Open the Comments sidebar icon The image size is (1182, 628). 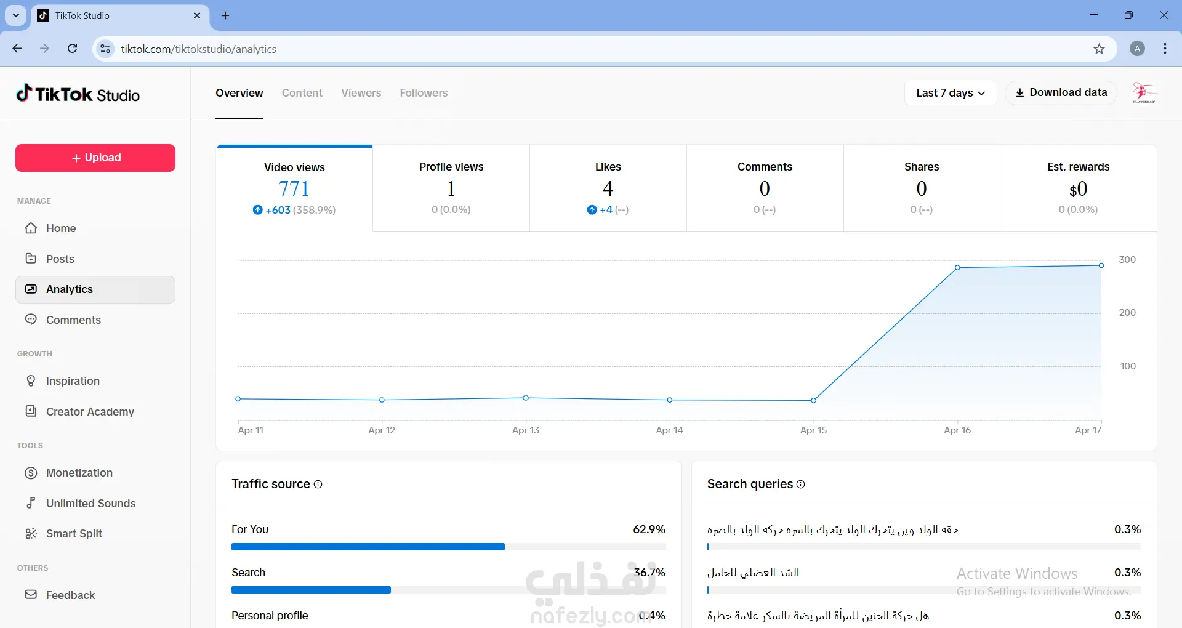[31, 320]
